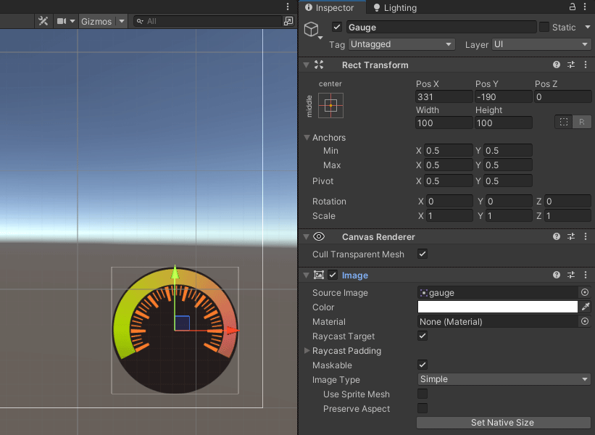Open the scene camera settings icon

pos(60,21)
